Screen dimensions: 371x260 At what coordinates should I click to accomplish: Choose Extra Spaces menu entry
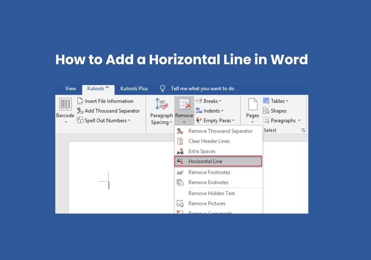point(219,151)
